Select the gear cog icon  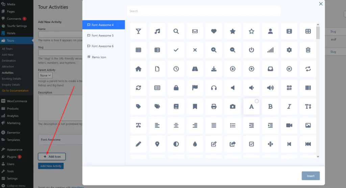point(289,50)
